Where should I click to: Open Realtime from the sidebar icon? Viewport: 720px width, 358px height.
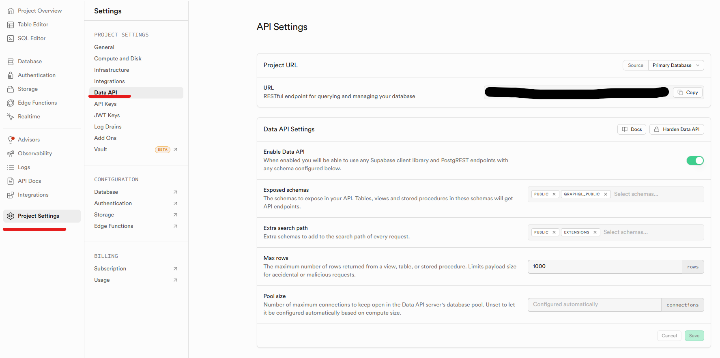[11, 117]
